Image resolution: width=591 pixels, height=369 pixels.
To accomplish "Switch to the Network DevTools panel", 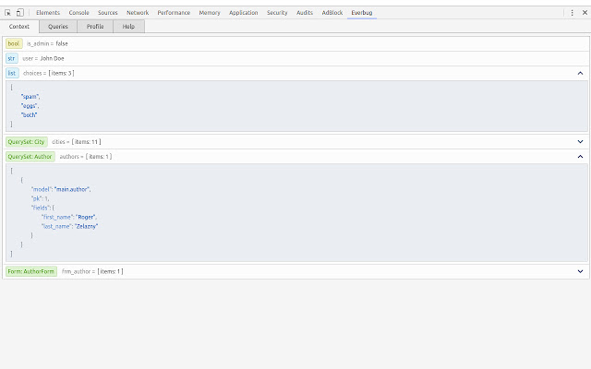I will (x=137, y=13).
